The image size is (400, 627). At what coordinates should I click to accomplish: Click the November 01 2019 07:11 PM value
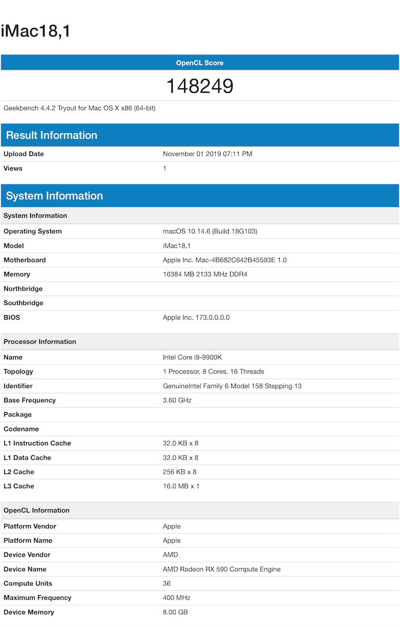[207, 154]
